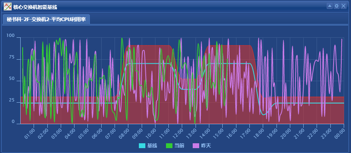Close the 核心交换机智能基线 panel
Viewport: 351px width, 153px height.
343,6
